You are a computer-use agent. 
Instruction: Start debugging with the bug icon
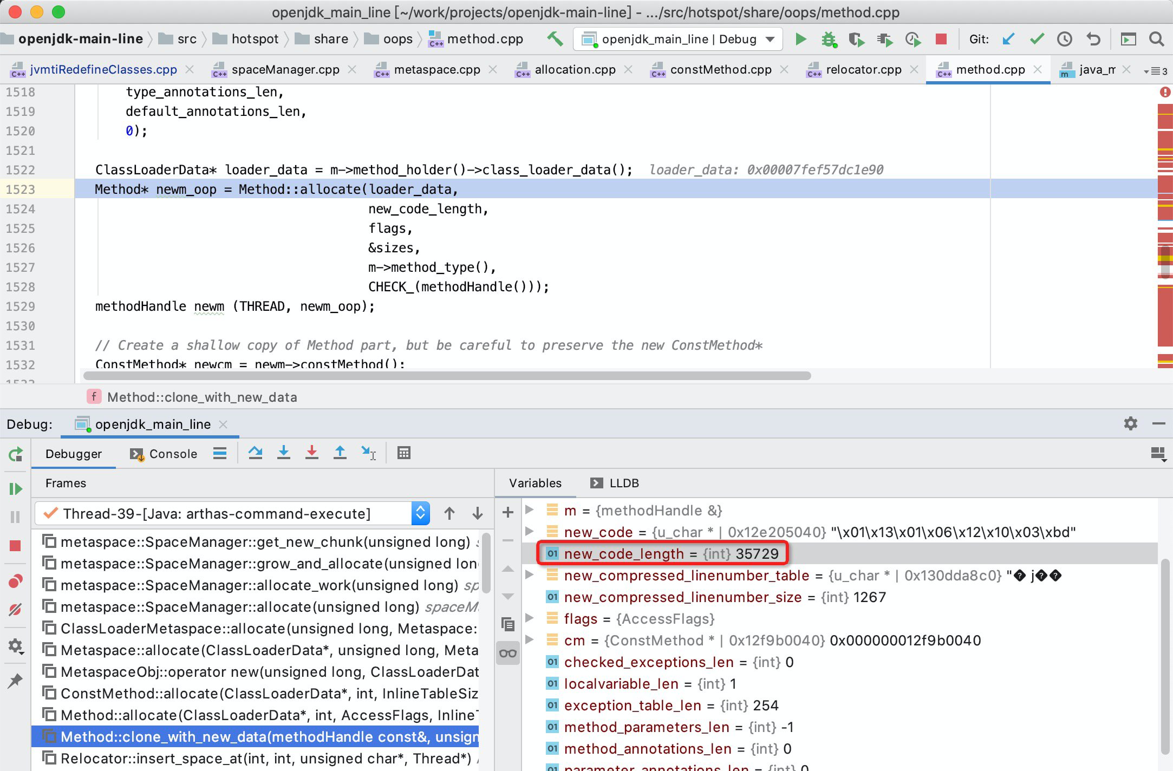(x=829, y=39)
